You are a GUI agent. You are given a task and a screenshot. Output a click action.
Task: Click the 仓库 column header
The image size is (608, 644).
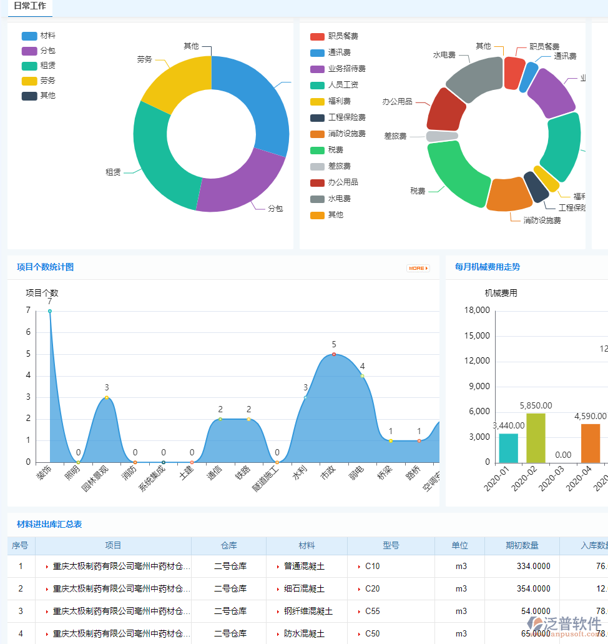pyautogui.click(x=228, y=545)
